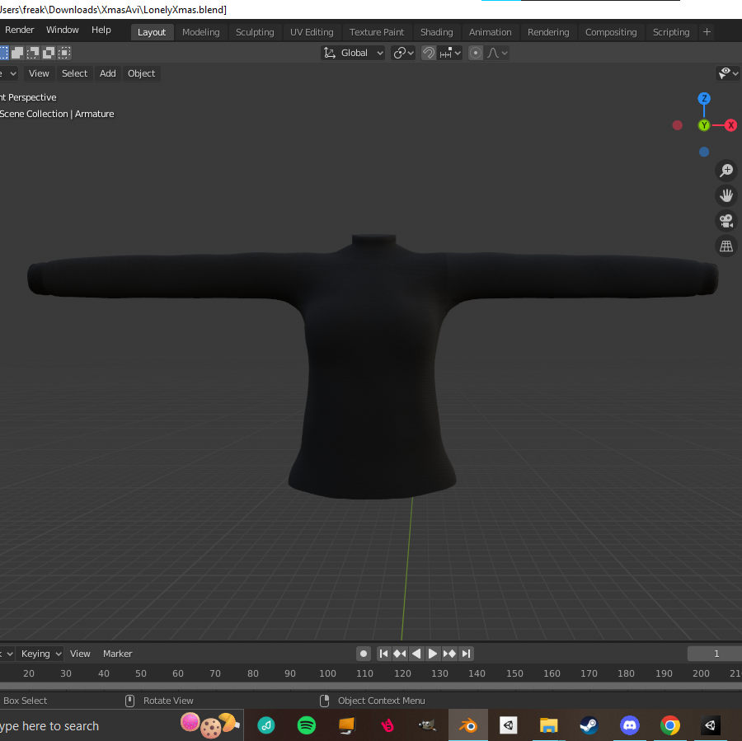Add a workspace with the plus button
Image resolution: width=742 pixels, height=741 pixels.
[707, 32]
